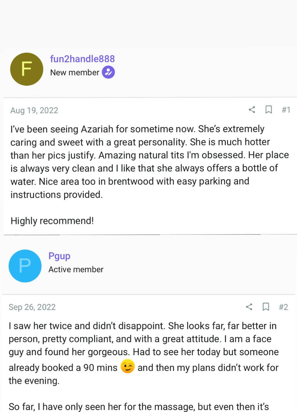Click the first post's body text
This screenshot has height=412, width=297.
point(150,162)
